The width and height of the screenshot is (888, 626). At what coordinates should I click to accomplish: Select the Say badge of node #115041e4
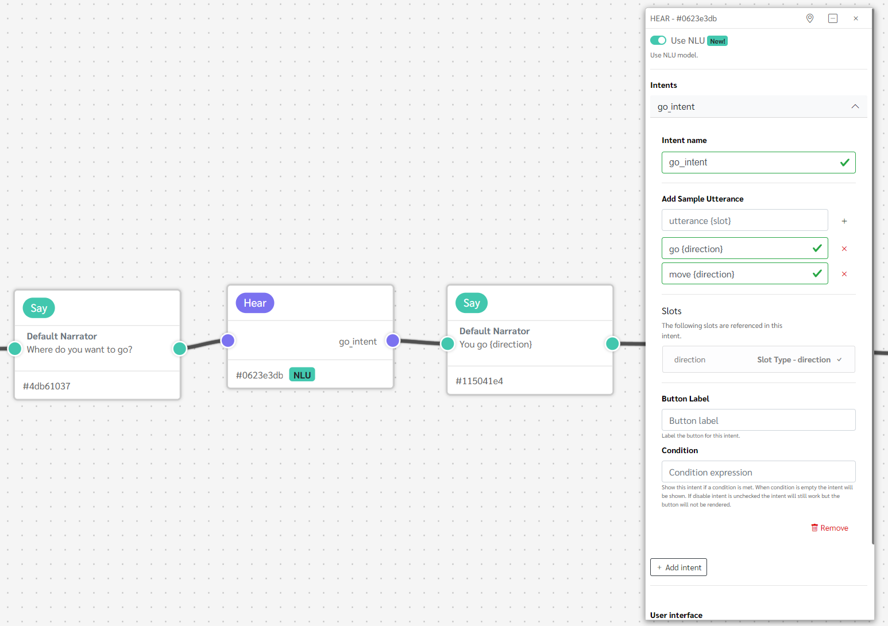[x=472, y=303]
